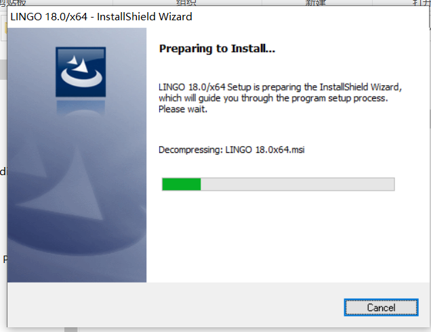Click the empty white area below progress bar
This screenshot has width=431, height=332.
coord(286,236)
